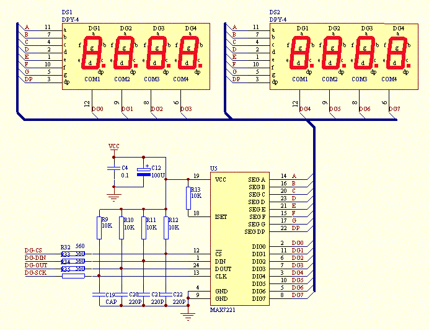Select the R10 resistor designator
Image resolution: width=429 pixels, height=330 pixels.
128,220
